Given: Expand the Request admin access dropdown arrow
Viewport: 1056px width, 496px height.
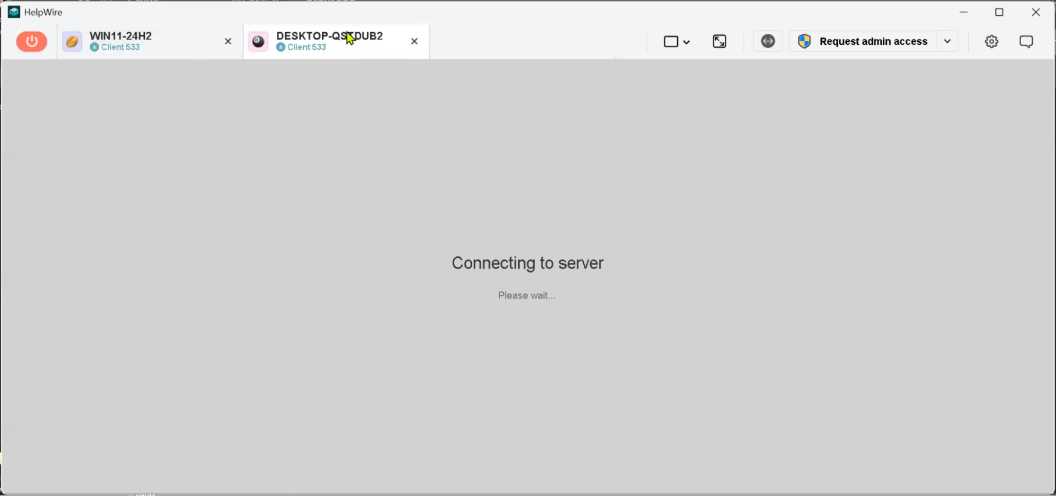Looking at the screenshot, I should click(947, 41).
